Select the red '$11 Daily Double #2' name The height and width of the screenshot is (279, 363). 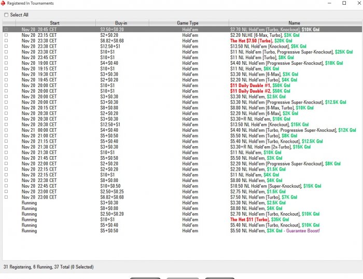point(250,91)
